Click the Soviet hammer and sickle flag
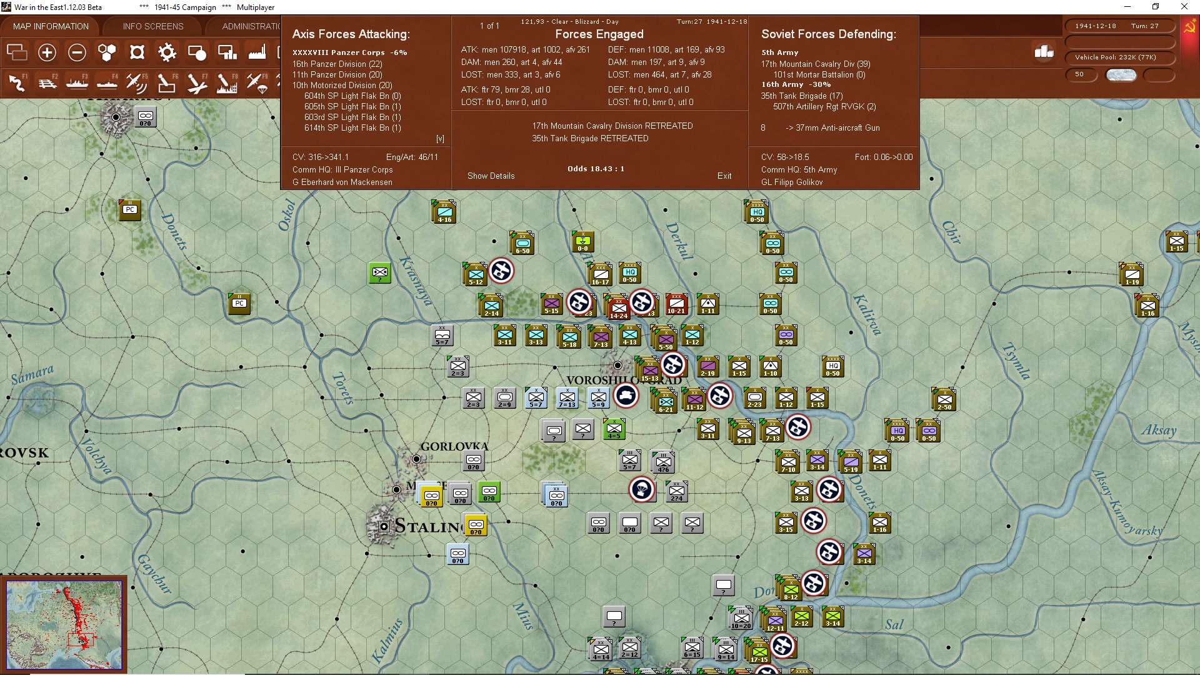 (x=1190, y=27)
